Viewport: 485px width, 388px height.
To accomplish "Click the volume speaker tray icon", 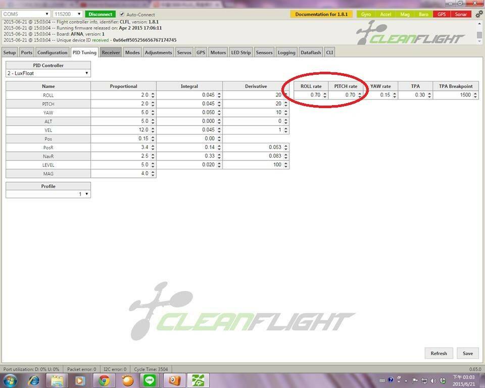I will 433,380.
